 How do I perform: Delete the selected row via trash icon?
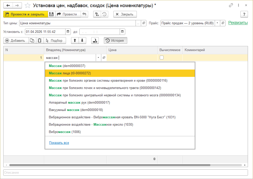pos(39,40)
